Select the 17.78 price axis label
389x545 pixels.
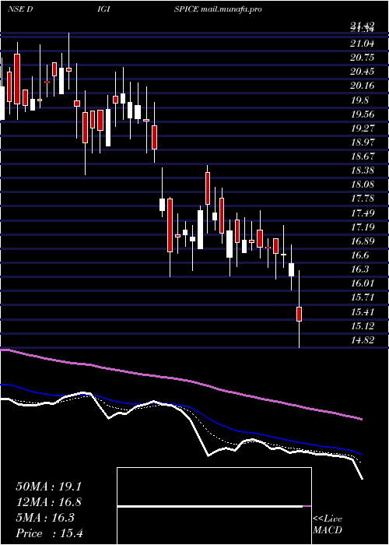click(x=363, y=199)
